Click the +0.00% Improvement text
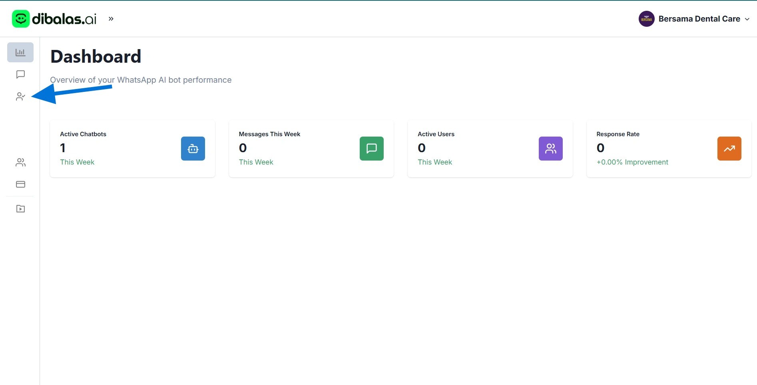This screenshot has width=757, height=385. (x=632, y=162)
